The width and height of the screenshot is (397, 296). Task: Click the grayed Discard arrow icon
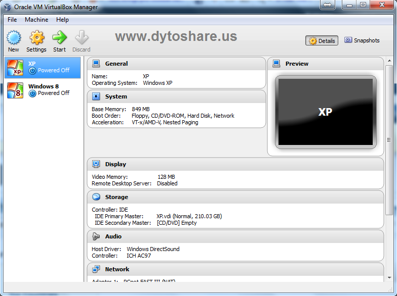click(x=82, y=37)
